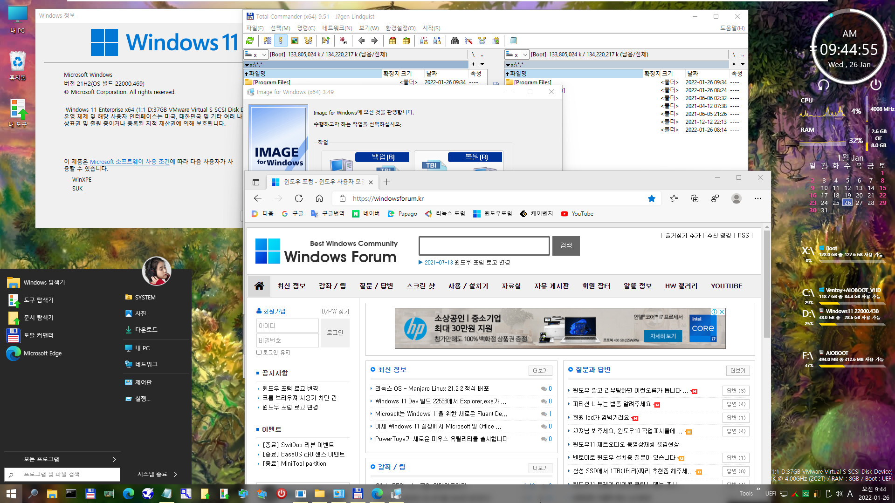This screenshot has height=503, width=895.
Task: Click the 아이디 input field
Action: point(288,326)
